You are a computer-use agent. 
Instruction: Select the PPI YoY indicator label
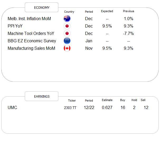click(15, 26)
